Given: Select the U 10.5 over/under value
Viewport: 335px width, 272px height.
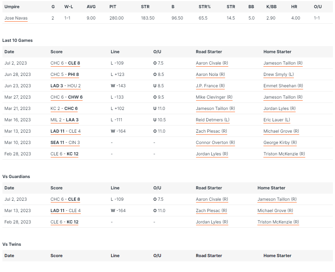Looking at the screenshot, I should coord(160,120).
